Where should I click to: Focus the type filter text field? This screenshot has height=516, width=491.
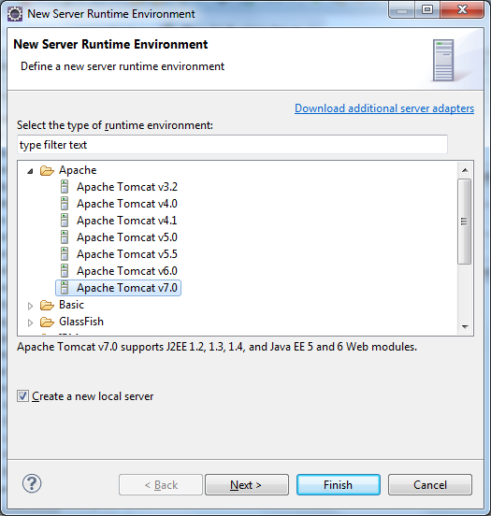pos(232,145)
